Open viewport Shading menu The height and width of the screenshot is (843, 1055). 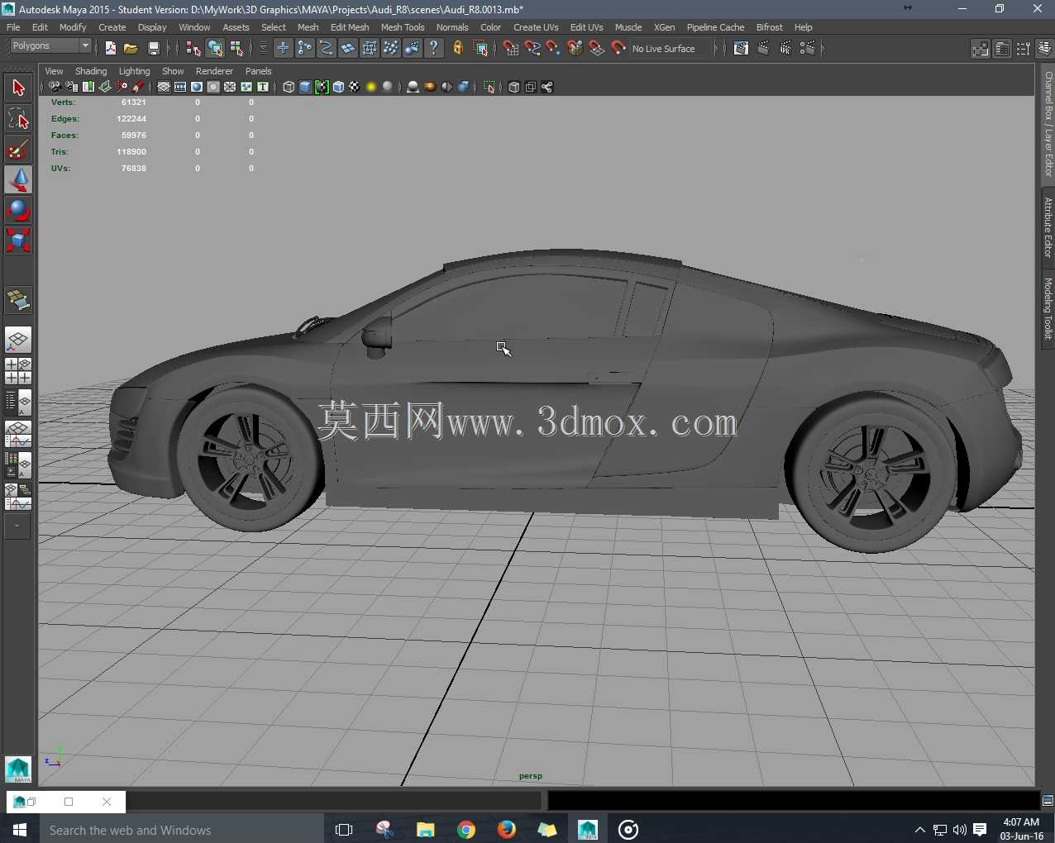point(91,71)
